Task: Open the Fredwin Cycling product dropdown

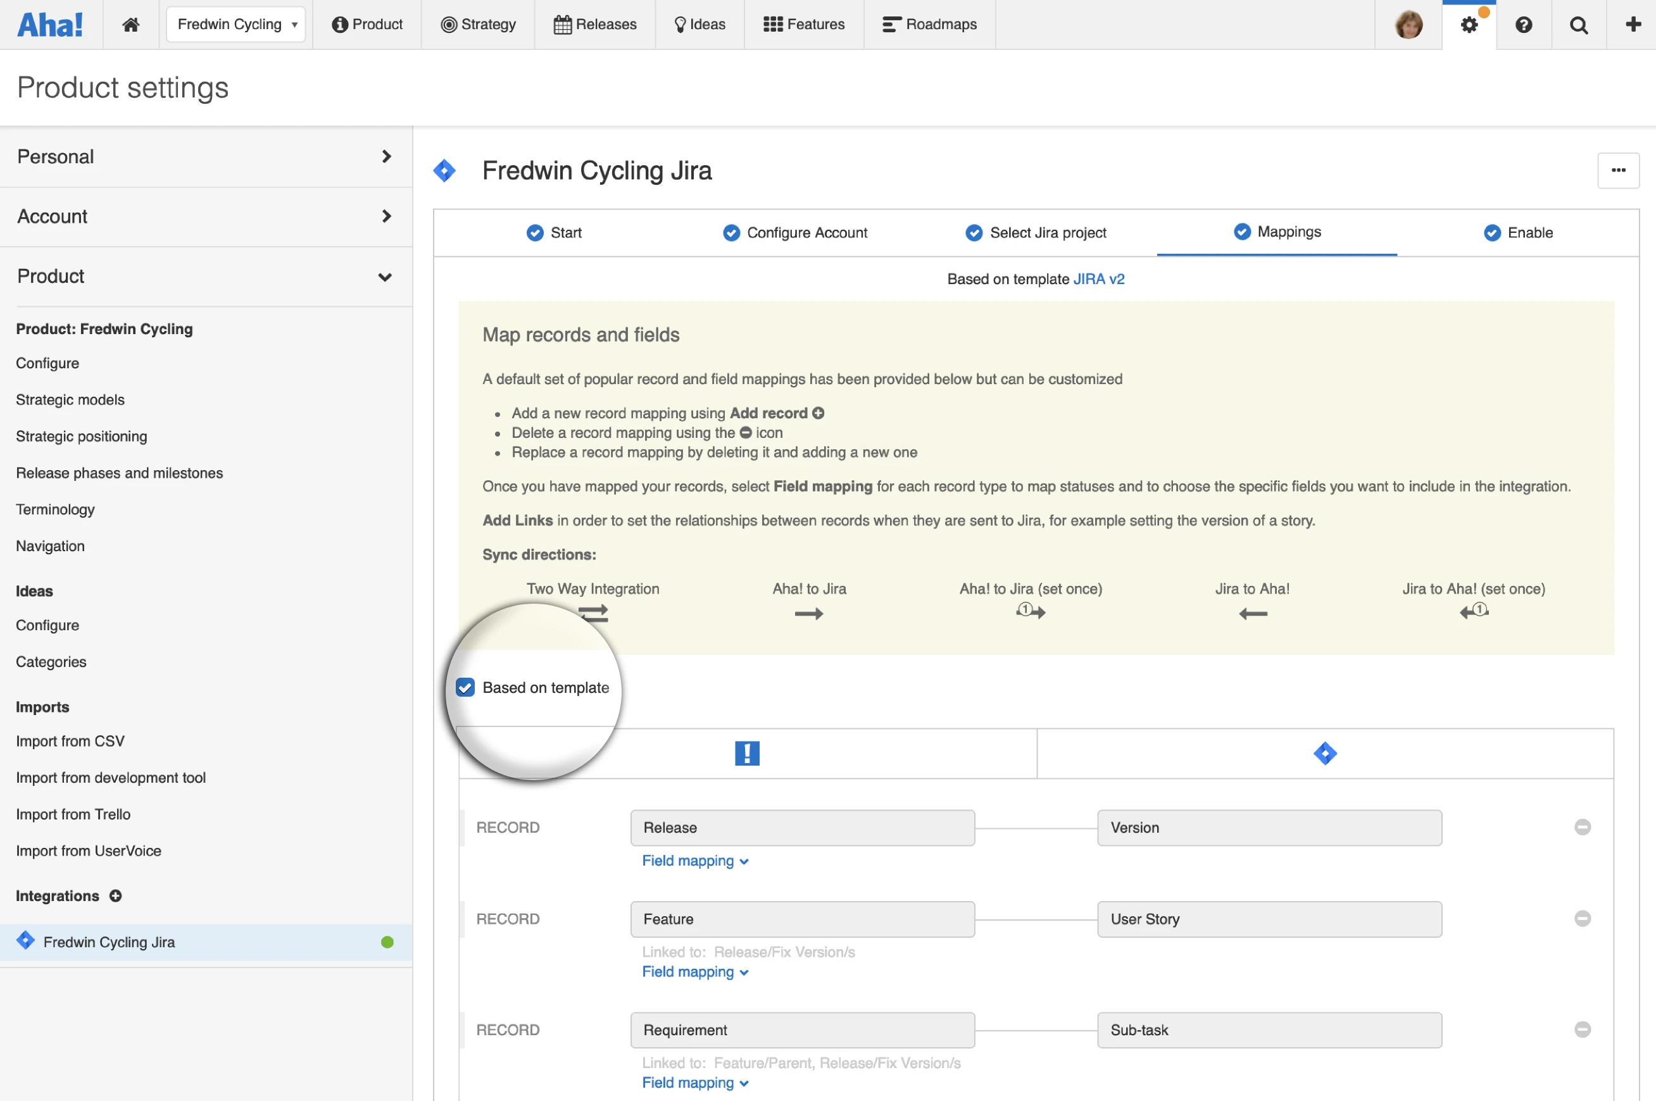Action: click(x=236, y=25)
